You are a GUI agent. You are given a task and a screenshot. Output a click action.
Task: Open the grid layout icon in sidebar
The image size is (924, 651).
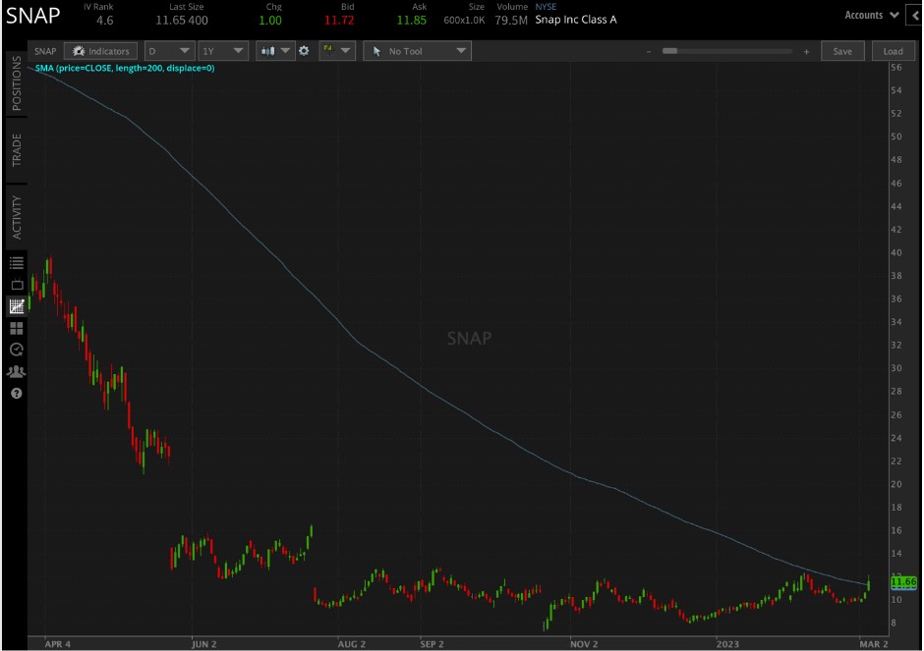(x=16, y=327)
